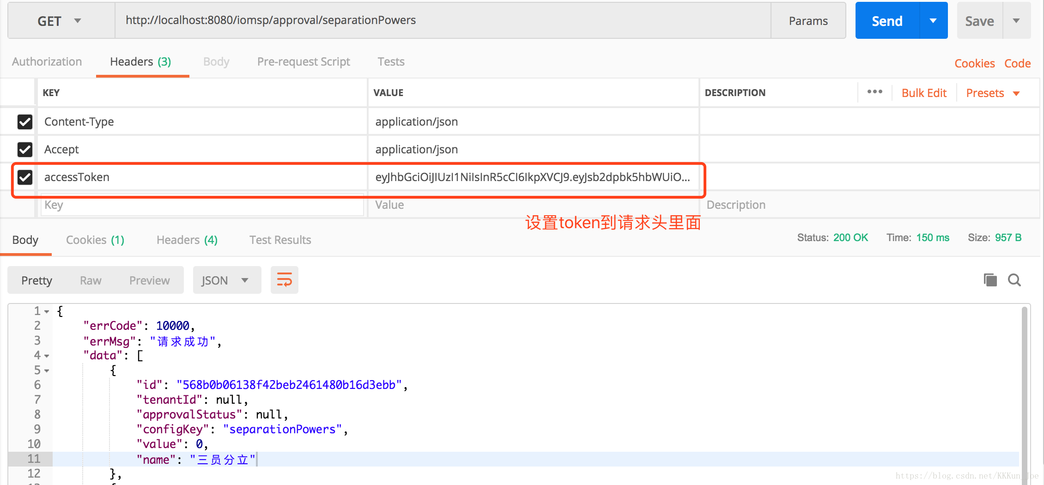
Task: Click the "errCode": 10000 line
Action: (139, 326)
